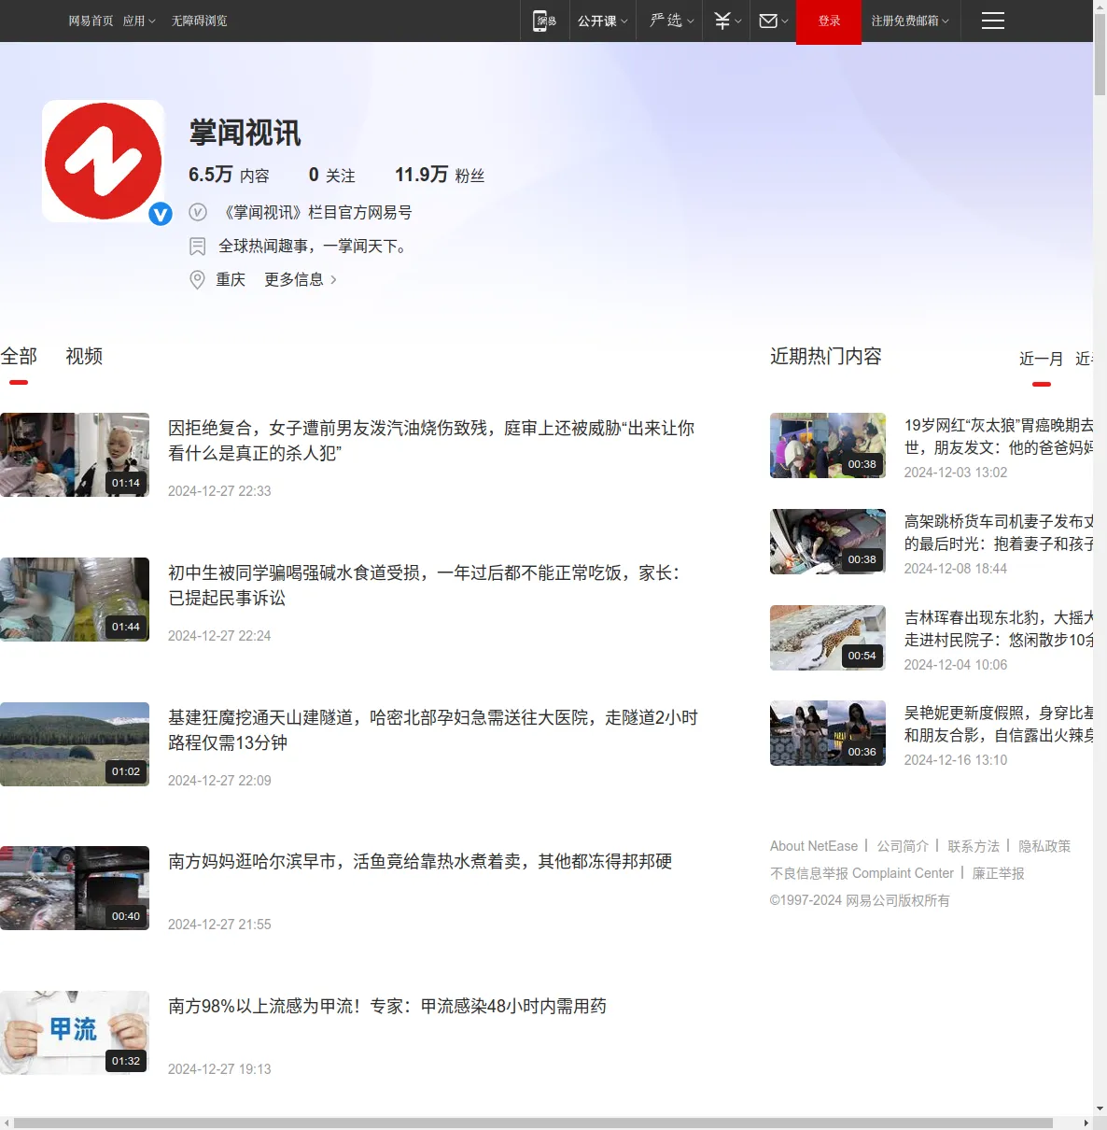This screenshot has width=1107, height=1130.
Task: Expand the 应用 apps dropdown
Action: click(x=139, y=21)
